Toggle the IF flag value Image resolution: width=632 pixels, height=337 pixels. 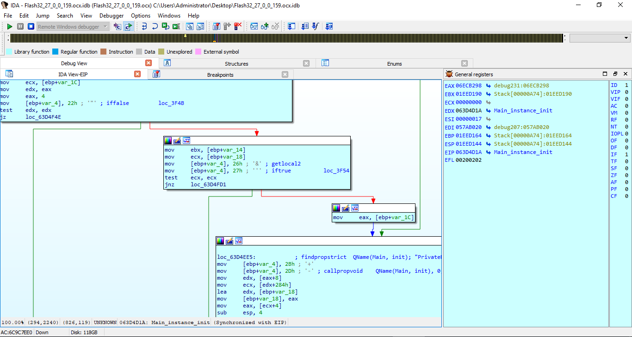tap(626, 155)
